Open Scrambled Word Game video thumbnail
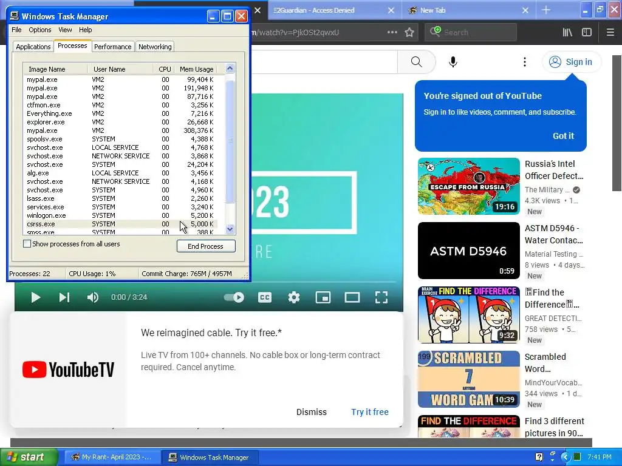The height and width of the screenshot is (466, 622). [468, 379]
